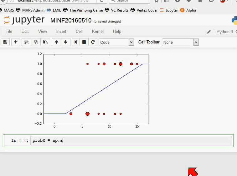The image size is (237, 176).
Task: Expand the Cell Toolbar None dropdown
Action: click(180, 42)
